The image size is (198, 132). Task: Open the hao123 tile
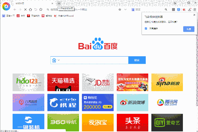click(28, 82)
